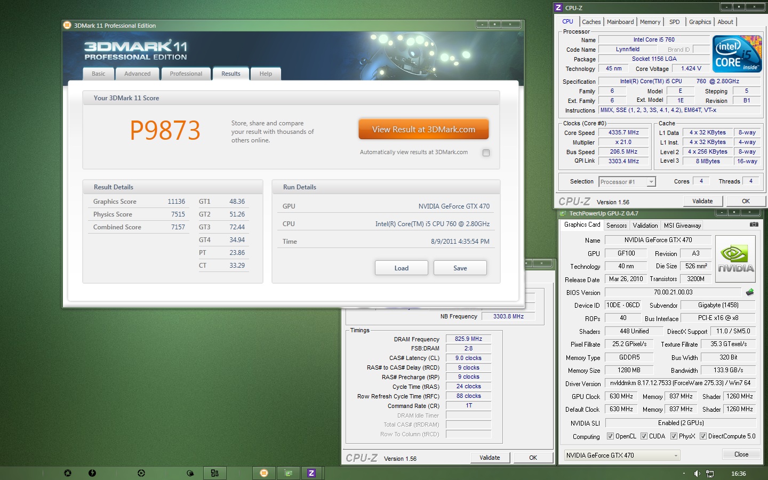Open the network tray icon
Image resolution: width=768 pixels, height=480 pixels.
tap(710, 474)
